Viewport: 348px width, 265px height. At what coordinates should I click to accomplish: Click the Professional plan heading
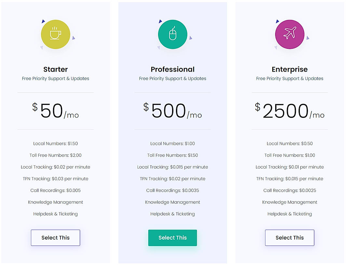[172, 69]
